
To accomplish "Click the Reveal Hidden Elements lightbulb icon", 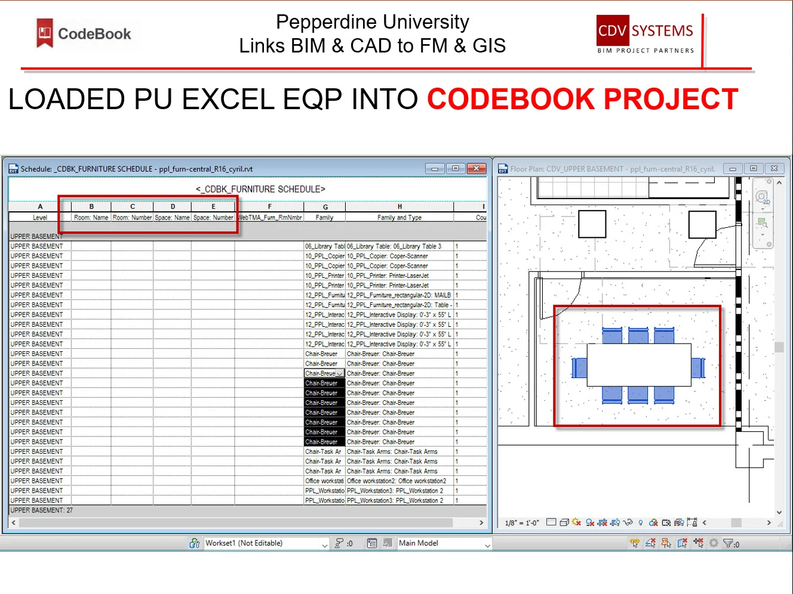I will [x=641, y=522].
